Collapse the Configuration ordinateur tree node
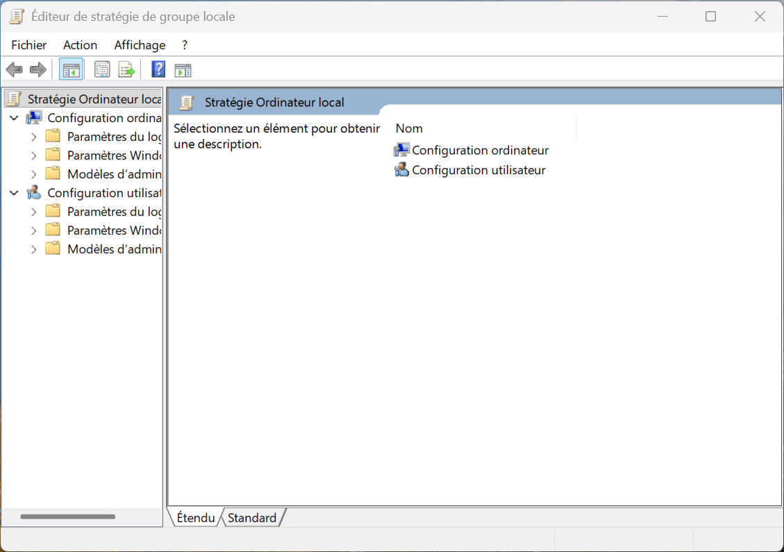 (x=15, y=118)
